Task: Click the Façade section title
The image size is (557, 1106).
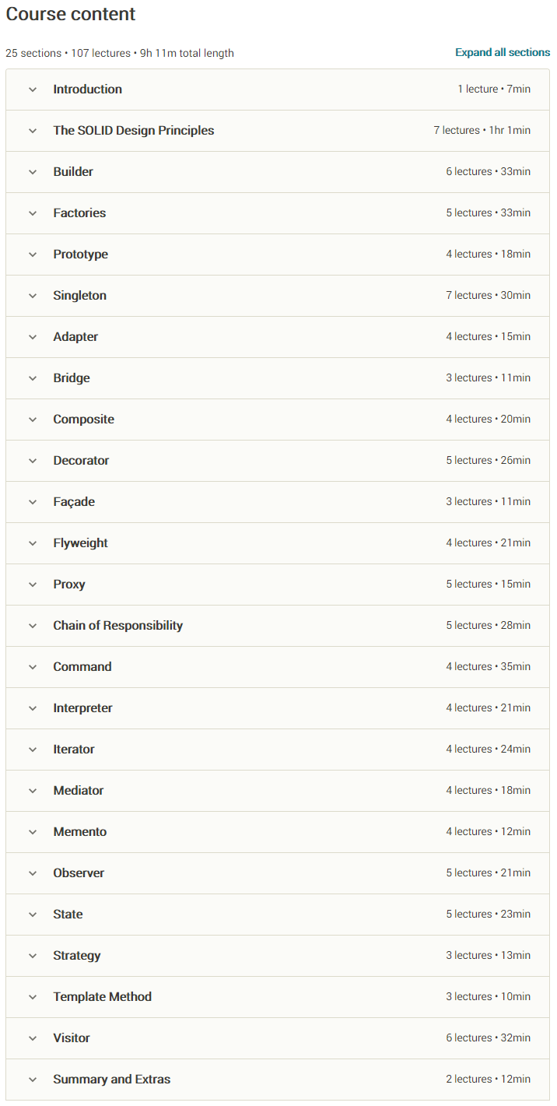Action: click(x=74, y=502)
